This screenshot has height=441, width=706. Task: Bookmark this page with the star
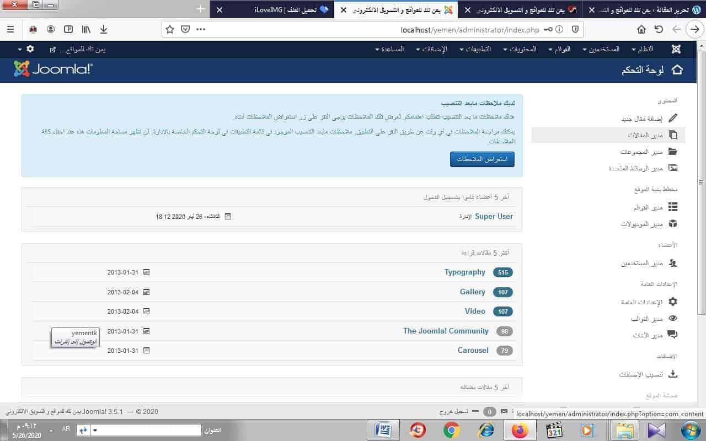[170, 29]
